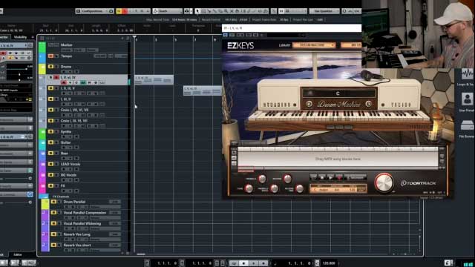Screen dimensions: 475x267
Task: Click the plugin window title name field
Action: pyautogui.click(x=292, y=28)
